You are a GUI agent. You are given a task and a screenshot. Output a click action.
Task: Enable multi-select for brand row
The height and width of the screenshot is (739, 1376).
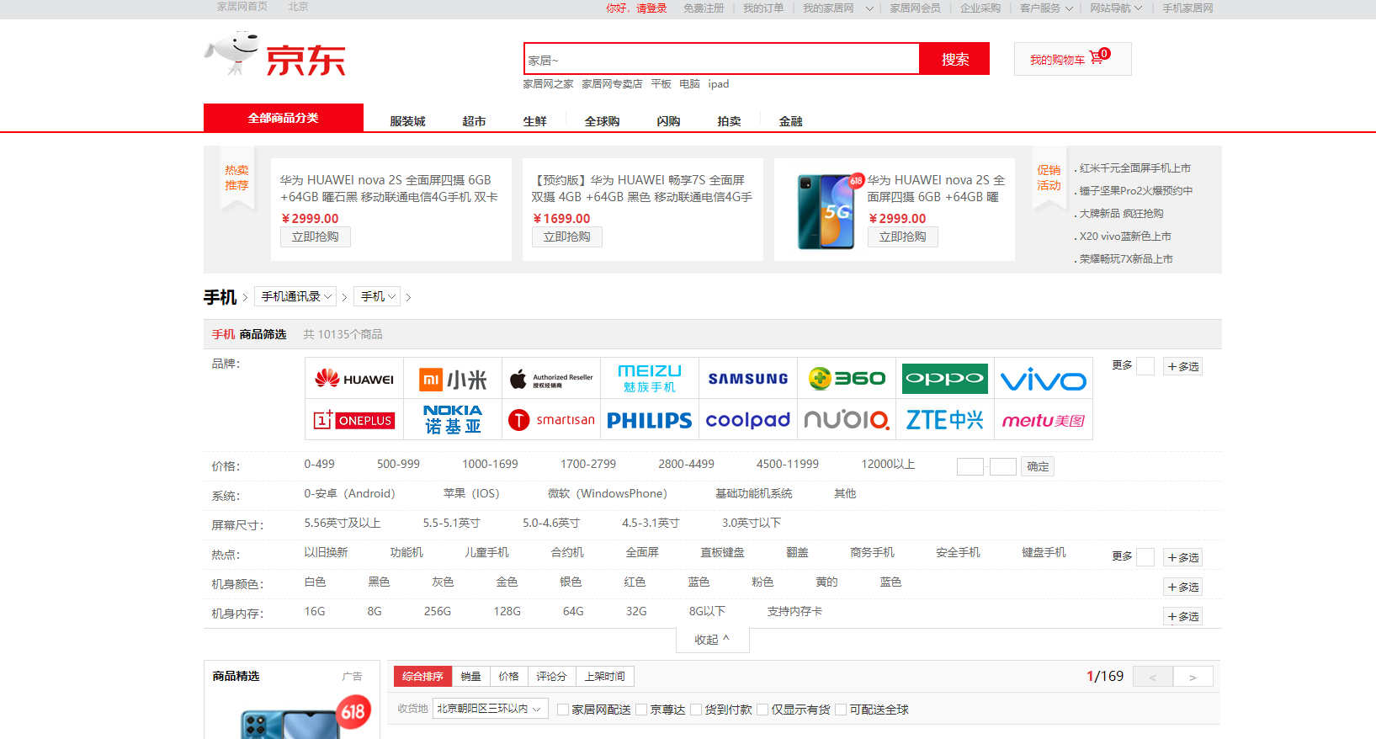[x=1183, y=367]
